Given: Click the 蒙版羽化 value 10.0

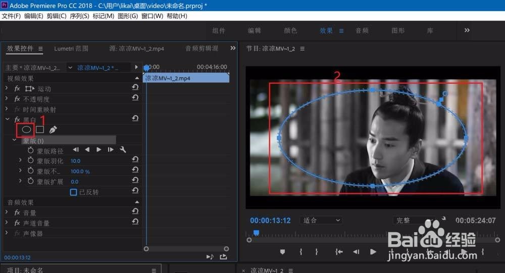Looking at the screenshot, I should pos(75,160).
